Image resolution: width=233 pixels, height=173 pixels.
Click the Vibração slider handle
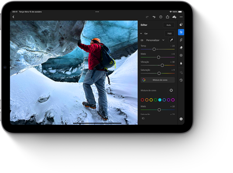click(x=162, y=65)
